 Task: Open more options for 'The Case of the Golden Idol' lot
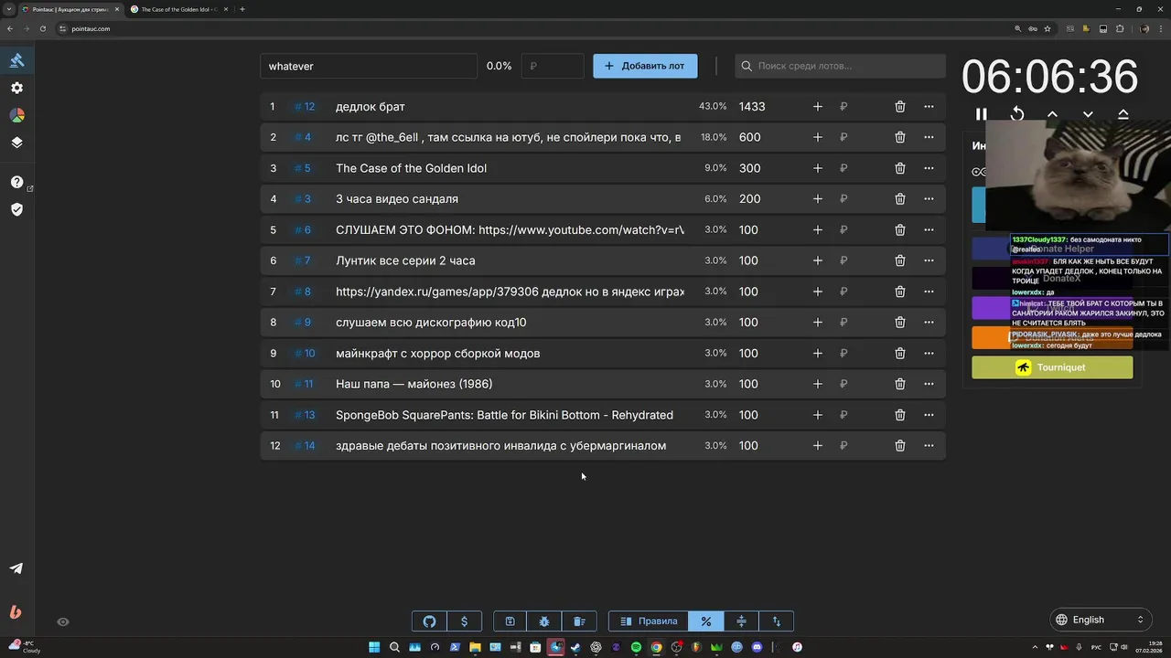929,168
